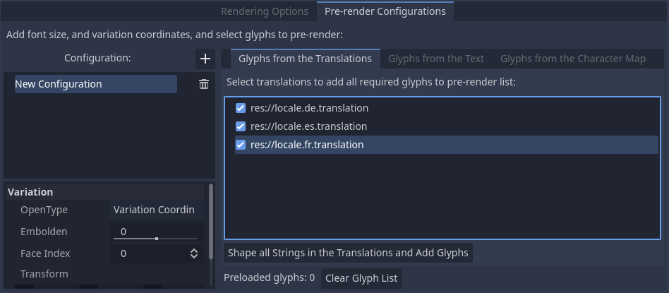669x293 pixels.
Task: Expand the Transform property row
Action: point(44,274)
